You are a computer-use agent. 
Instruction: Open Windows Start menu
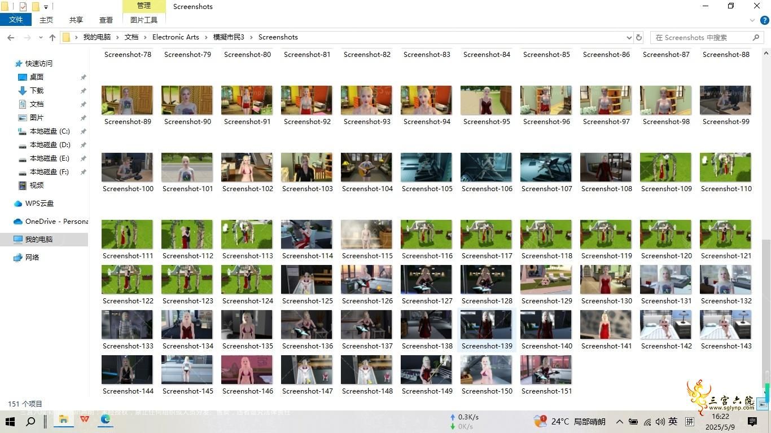click(x=10, y=421)
